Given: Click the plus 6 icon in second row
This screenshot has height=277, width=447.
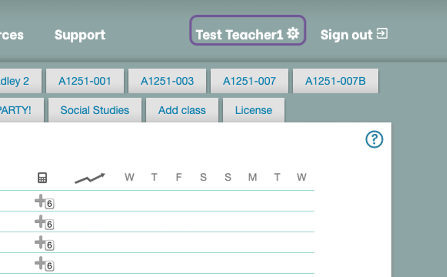Looking at the screenshot, I should point(44,223).
